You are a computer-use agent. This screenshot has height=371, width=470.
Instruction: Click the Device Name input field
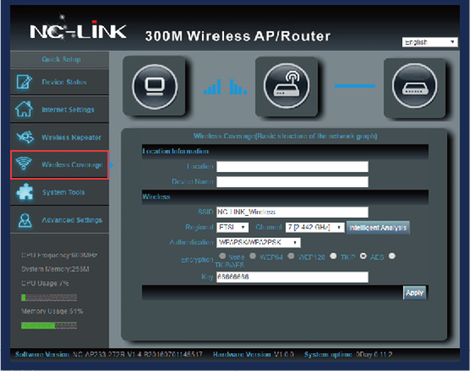292,181
